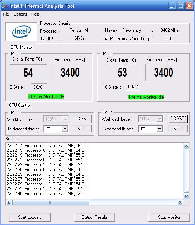Select log line 23:22:17 Processor 1 56°C
Screen dimensions: 195x225
point(47,146)
